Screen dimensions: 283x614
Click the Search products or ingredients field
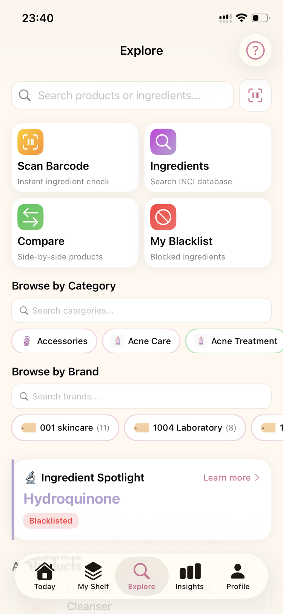[123, 95]
